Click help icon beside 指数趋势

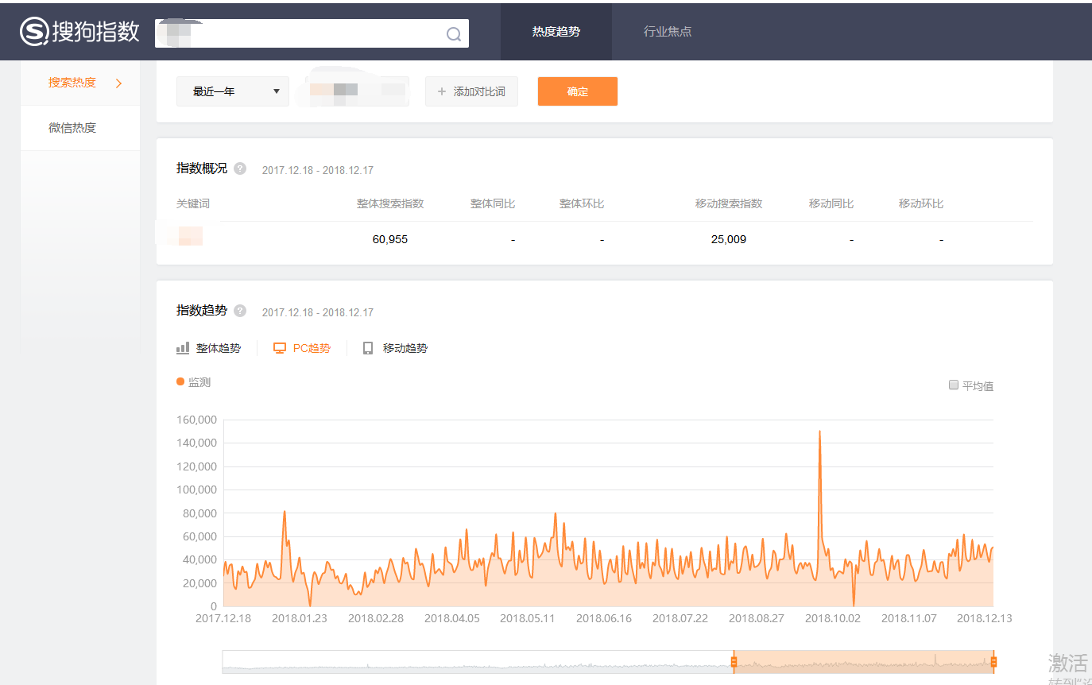pos(240,311)
